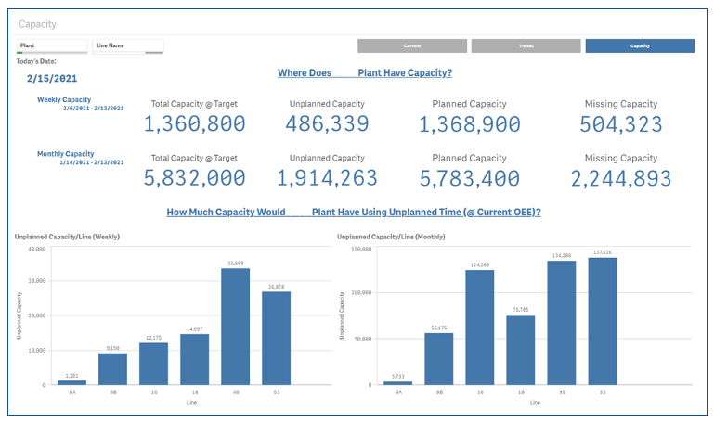
Task: Click the 'Unplanned Capacity/Line (Monthly)' chart title
Action: pyautogui.click(x=391, y=237)
